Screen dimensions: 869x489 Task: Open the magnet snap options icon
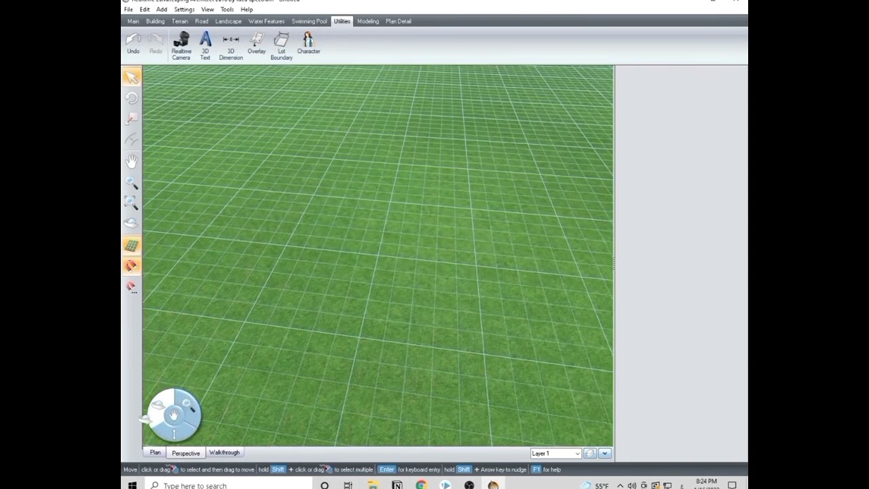pos(132,287)
